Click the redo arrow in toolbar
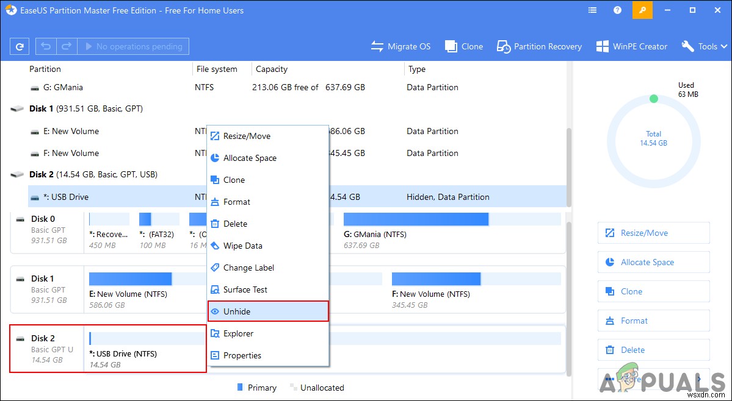 coord(67,46)
